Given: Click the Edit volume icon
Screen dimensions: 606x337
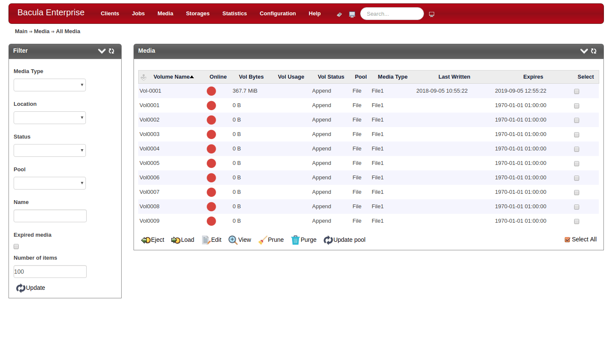Looking at the screenshot, I should tap(206, 240).
